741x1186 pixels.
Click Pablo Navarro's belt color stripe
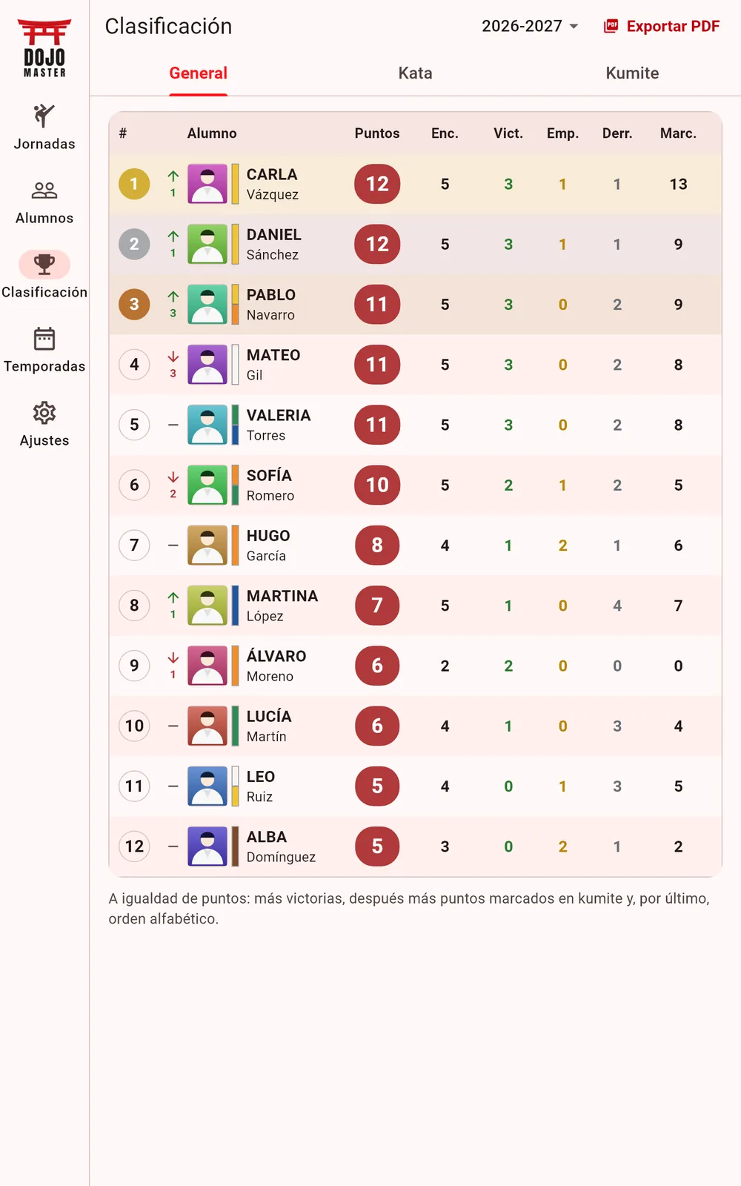(x=235, y=304)
